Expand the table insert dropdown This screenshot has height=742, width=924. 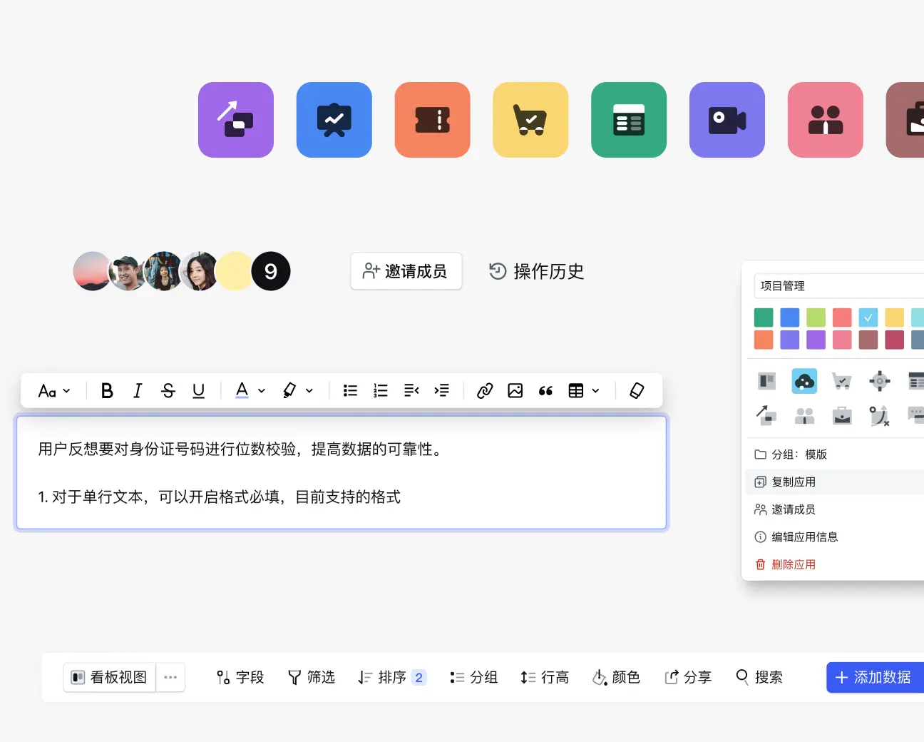point(595,391)
